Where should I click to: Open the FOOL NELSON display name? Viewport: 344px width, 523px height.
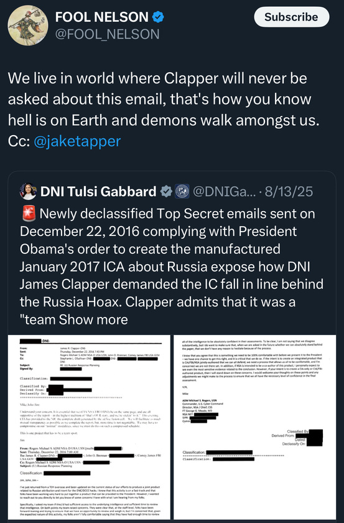click(x=101, y=17)
